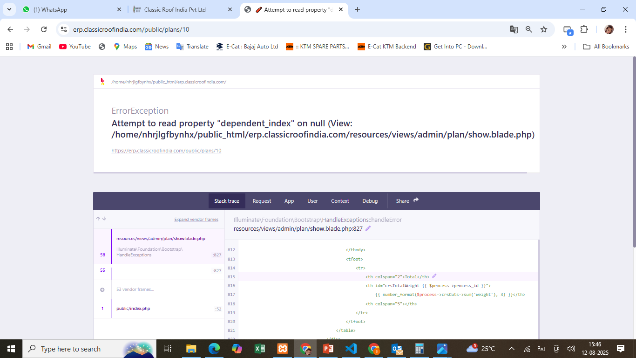
Task: Open the tab search dropdown arrow
Action: coord(9,9)
